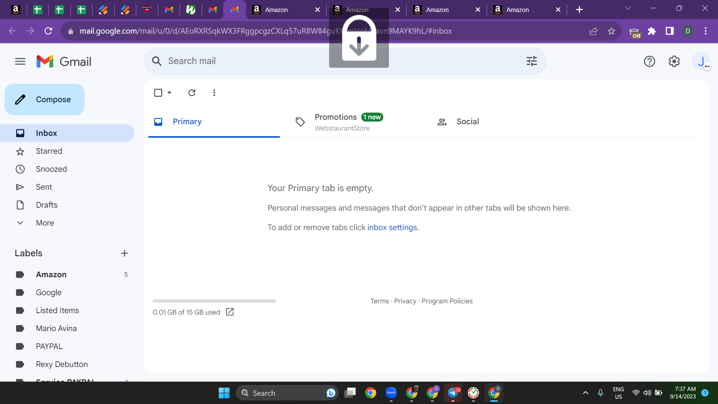Open Windows Start menu

pos(224,393)
